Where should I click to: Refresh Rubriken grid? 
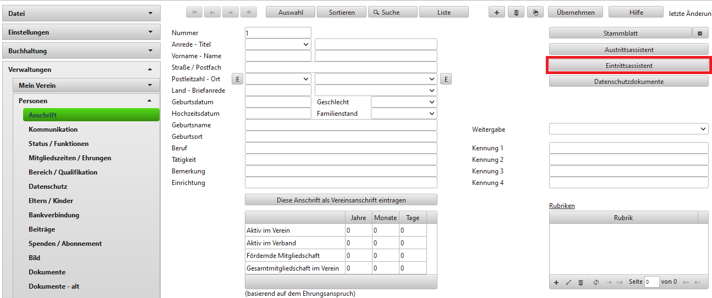(x=596, y=282)
